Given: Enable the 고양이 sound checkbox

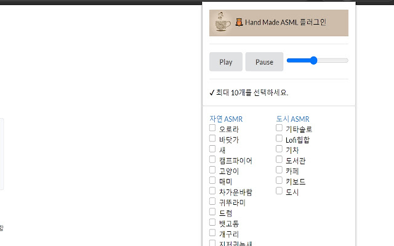Looking at the screenshot, I should coord(212,170).
